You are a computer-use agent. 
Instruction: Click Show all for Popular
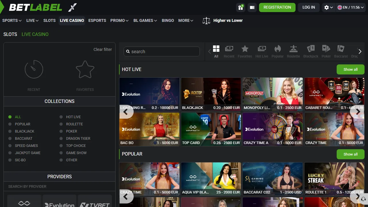[350, 154]
